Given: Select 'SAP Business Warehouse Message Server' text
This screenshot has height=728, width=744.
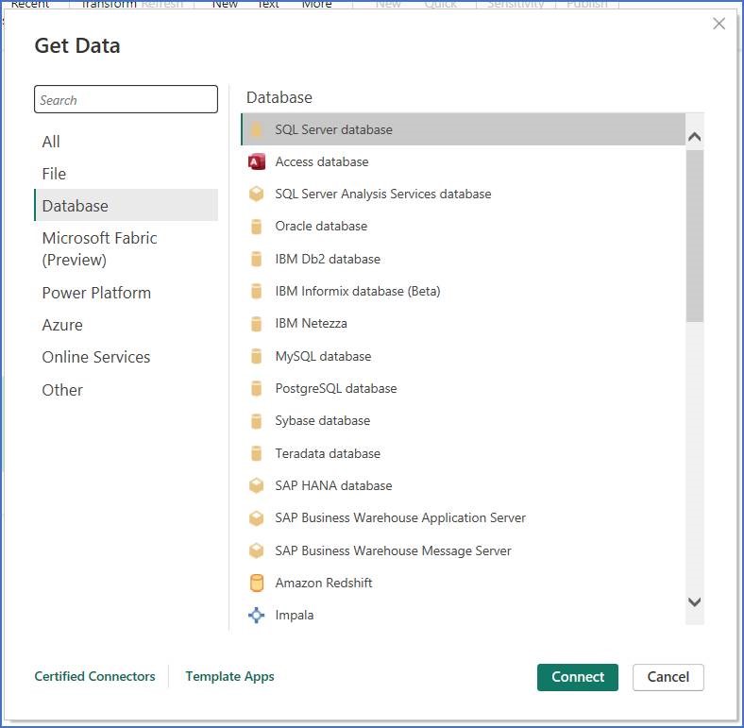Looking at the screenshot, I should [x=394, y=551].
